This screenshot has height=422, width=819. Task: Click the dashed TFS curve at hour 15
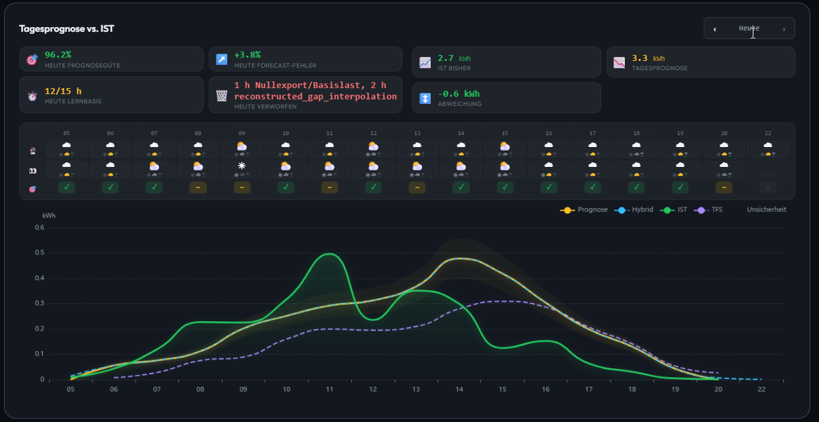(502, 301)
